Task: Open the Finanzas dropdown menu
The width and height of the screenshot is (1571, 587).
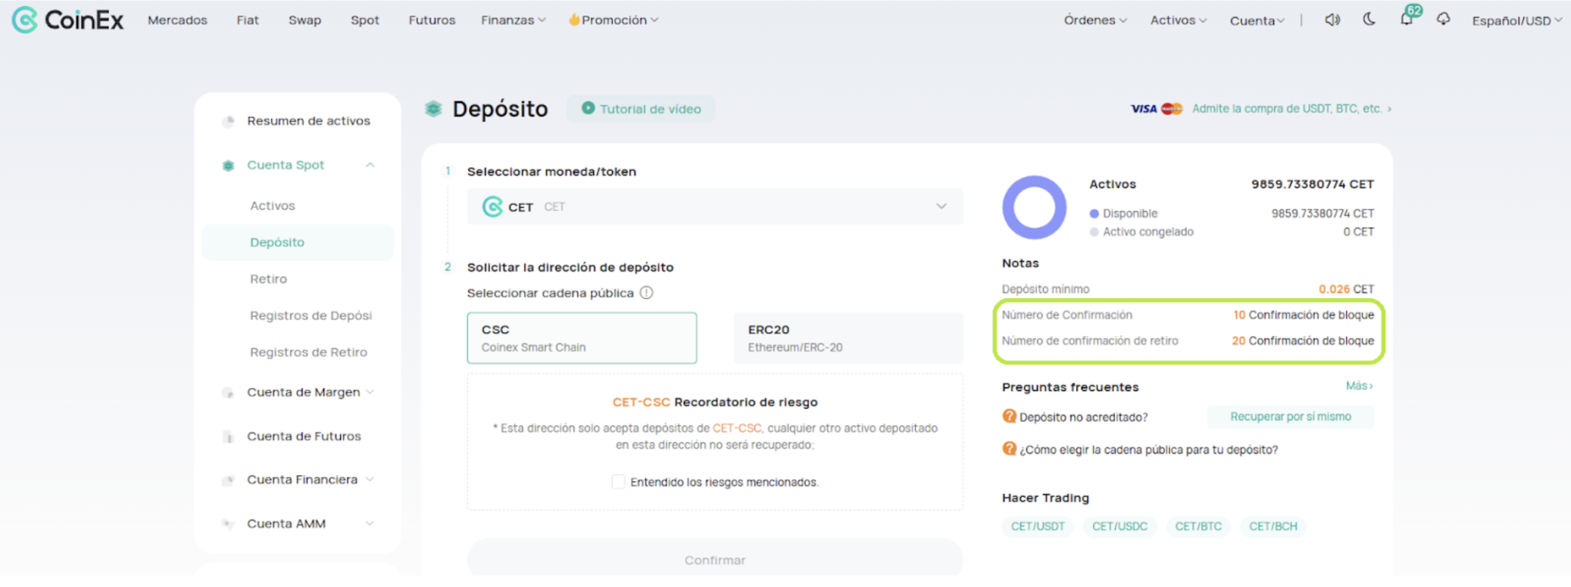Action: point(513,20)
